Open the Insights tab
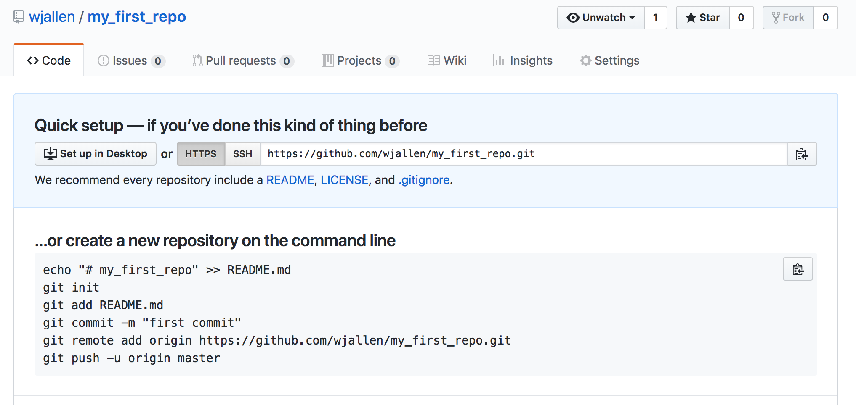 (523, 61)
